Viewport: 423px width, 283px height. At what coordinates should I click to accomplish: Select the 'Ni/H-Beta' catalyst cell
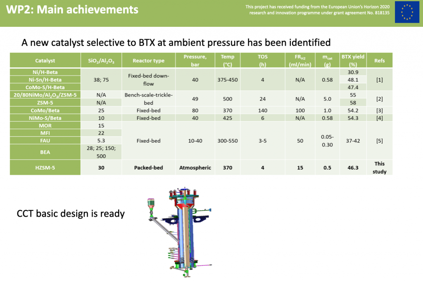click(45, 72)
